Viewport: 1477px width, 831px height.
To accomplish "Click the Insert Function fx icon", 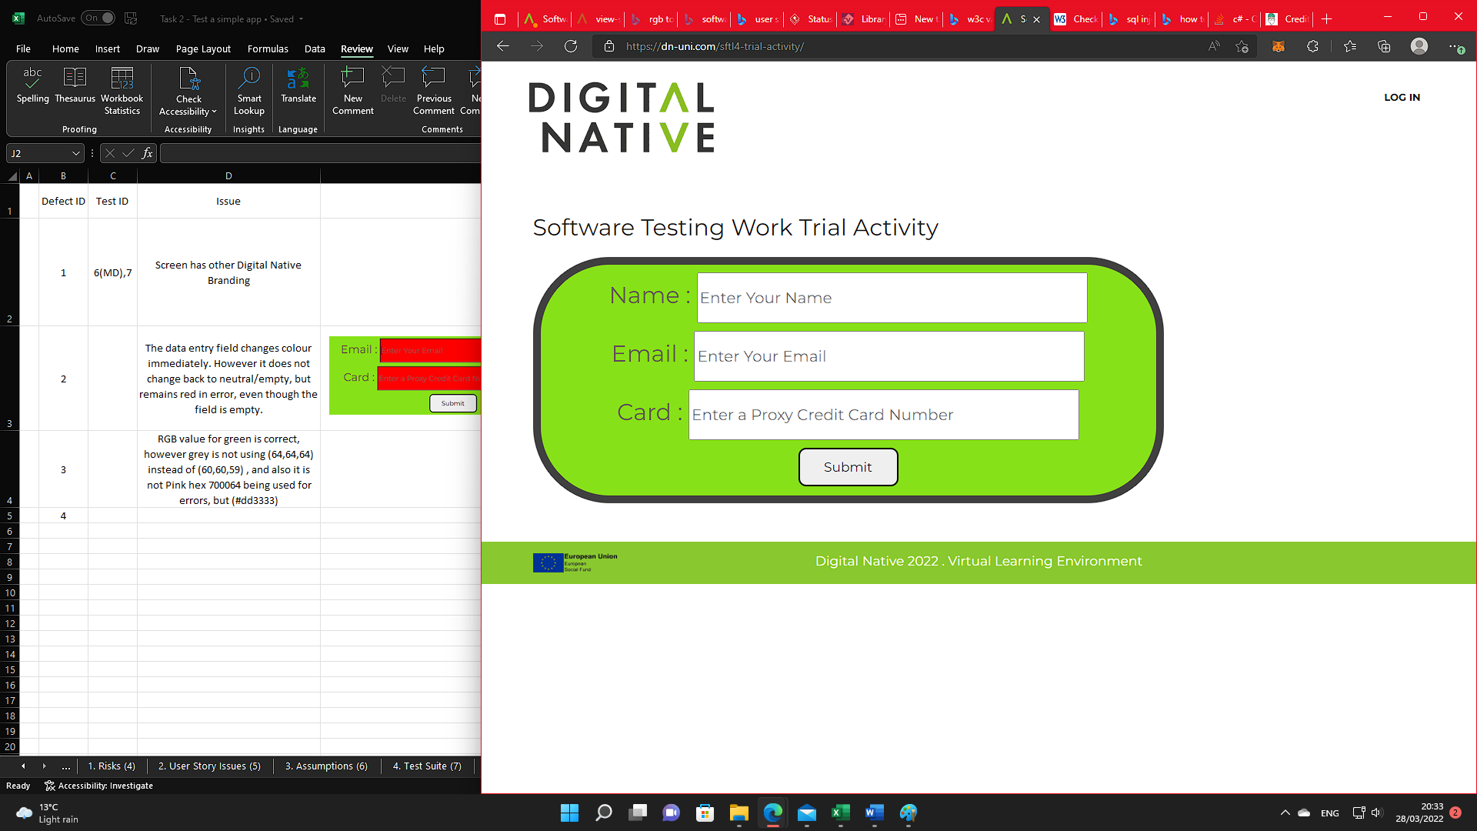I will [x=148, y=153].
